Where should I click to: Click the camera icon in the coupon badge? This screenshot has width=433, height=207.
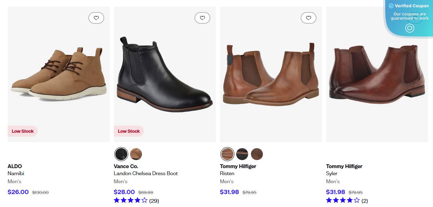click(410, 28)
